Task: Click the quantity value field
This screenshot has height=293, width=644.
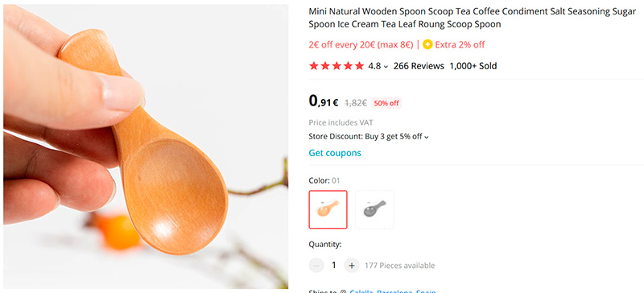Action: (334, 266)
